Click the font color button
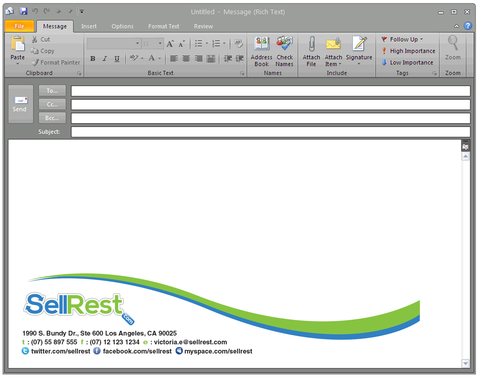 coord(152,59)
